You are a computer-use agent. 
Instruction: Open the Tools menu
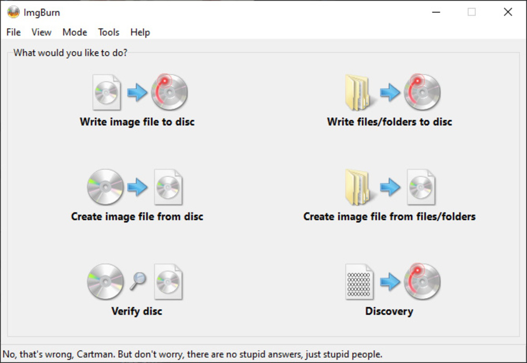108,32
